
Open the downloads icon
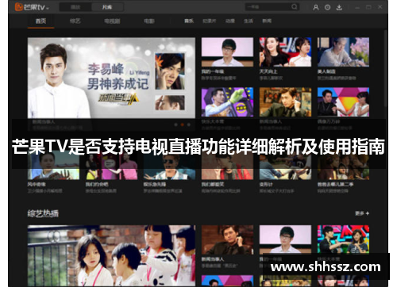coord(339,7)
